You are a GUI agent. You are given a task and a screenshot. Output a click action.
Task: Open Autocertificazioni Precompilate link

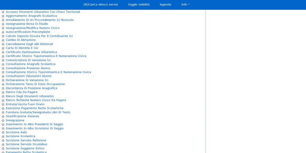coord(28,32)
